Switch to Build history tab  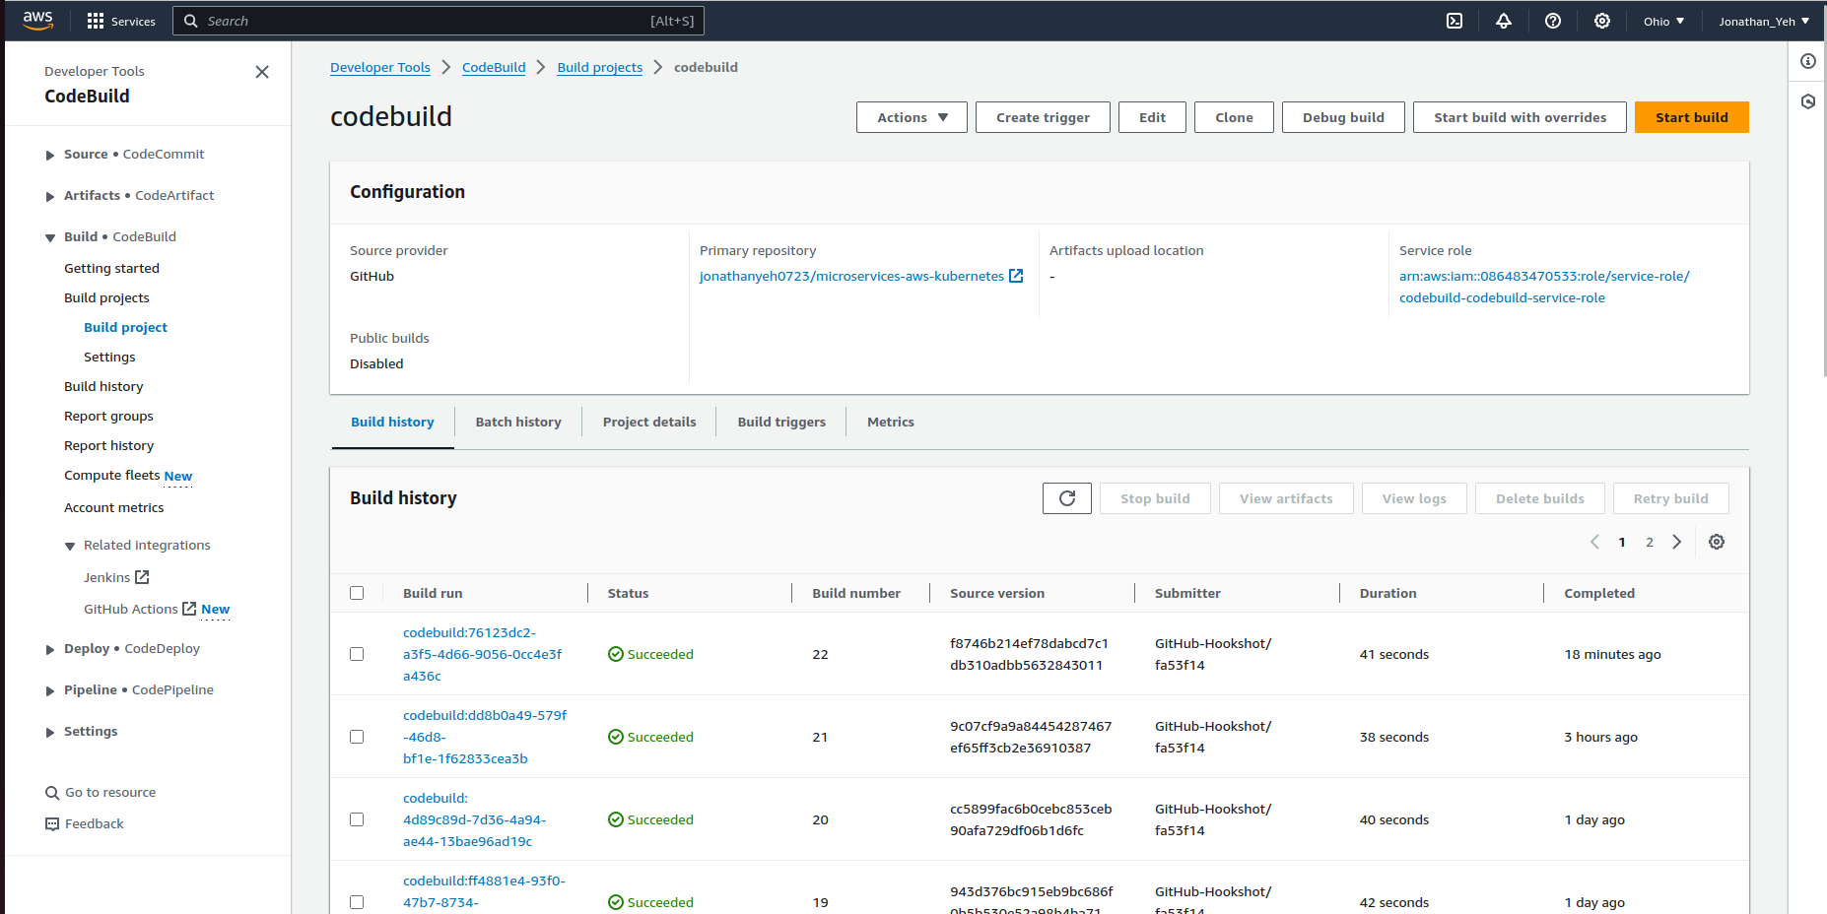click(392, 422)
